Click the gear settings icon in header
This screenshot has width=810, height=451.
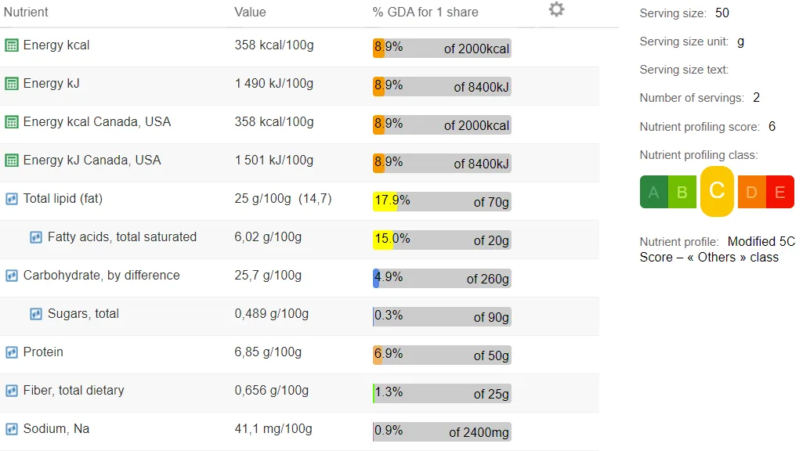[x=556, y=9]
